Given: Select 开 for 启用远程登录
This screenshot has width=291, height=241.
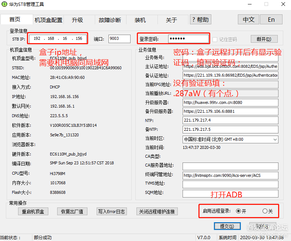Looking at the screenshot, I should (x=239, y=211).
